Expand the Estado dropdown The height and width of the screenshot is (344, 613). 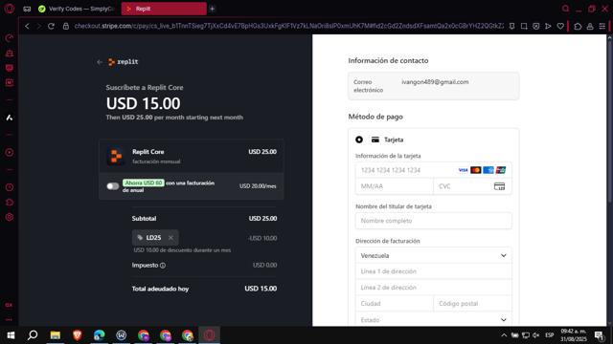(x=434, y=319)
